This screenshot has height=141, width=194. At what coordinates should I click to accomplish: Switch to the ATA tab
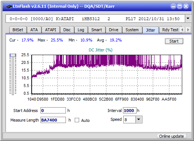34,30
